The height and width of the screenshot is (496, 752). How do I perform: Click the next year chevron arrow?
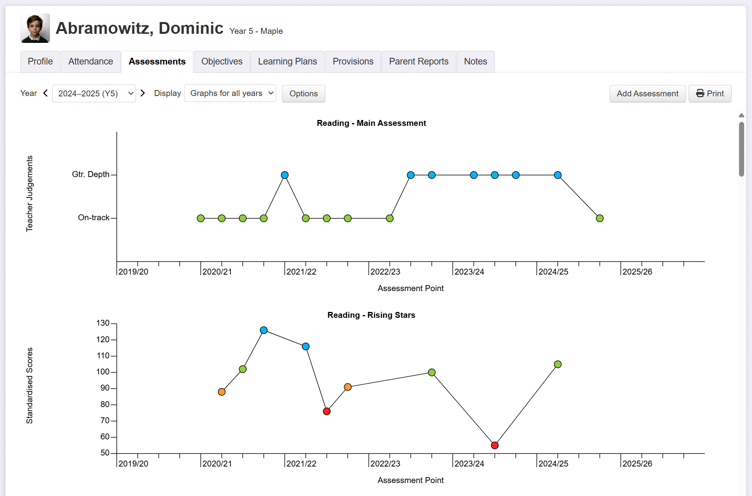tap(143, 93)
